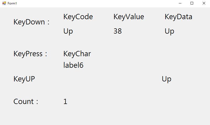Screen dimensions: 210x125
Task: Close the Form1 window
Action: click(x=204, y=3)
